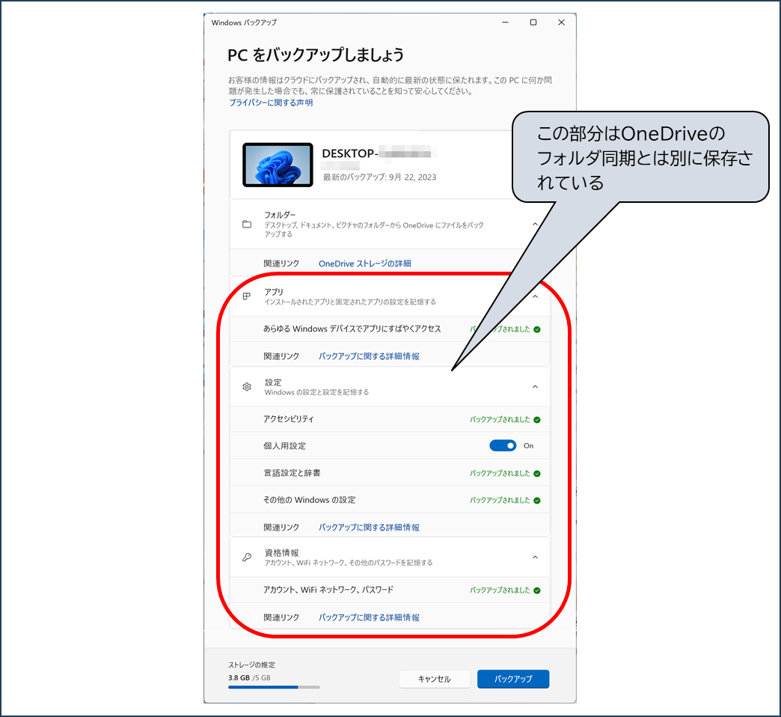781x717 pixels.
Task: Open バックアップに関する詳細情報 link under 資格情報
Action: click(x=369, y=617)
